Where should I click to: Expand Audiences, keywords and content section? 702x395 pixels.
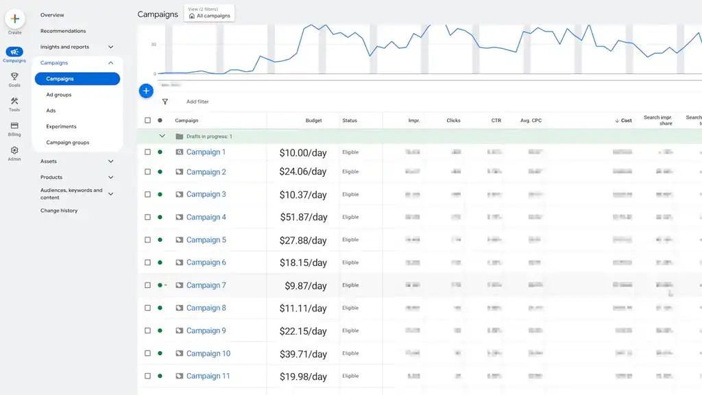110,194
